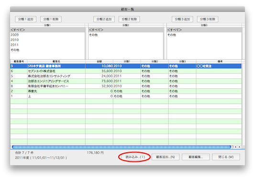The image size is (255, 179).
Task: Close dialog with 閉じる (W) button
Action: tap(226, 157)
